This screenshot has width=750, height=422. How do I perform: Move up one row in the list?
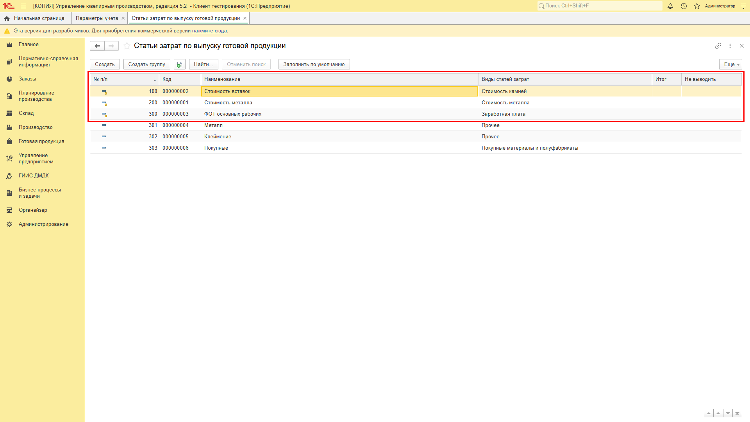tap(718, 413)
